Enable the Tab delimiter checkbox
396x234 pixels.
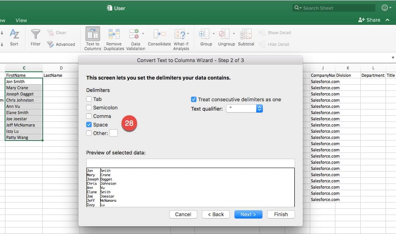click(89, 99)
